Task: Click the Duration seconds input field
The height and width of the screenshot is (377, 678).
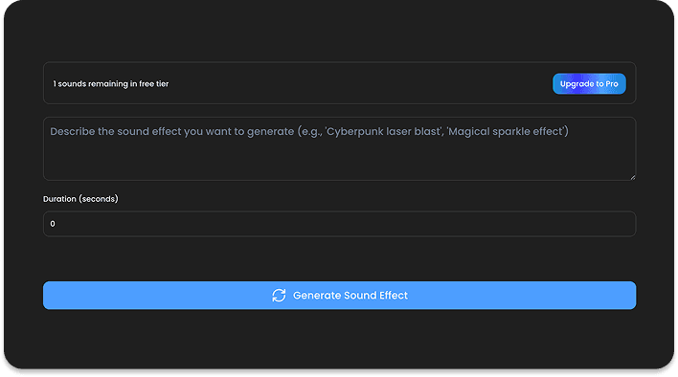Action: (339, 224)
